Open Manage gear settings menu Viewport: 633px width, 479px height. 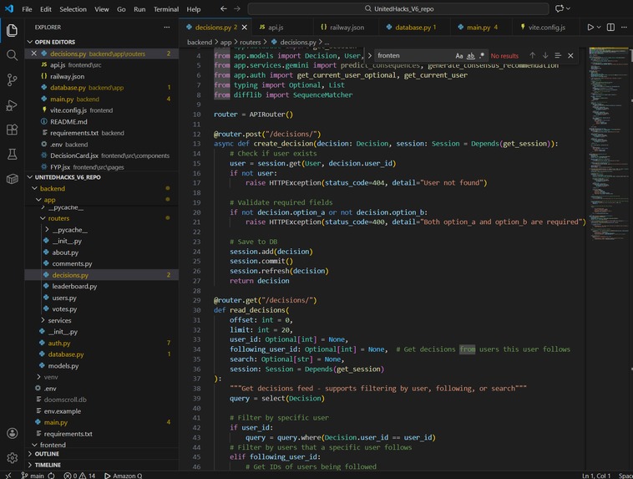tap(13, 457)
